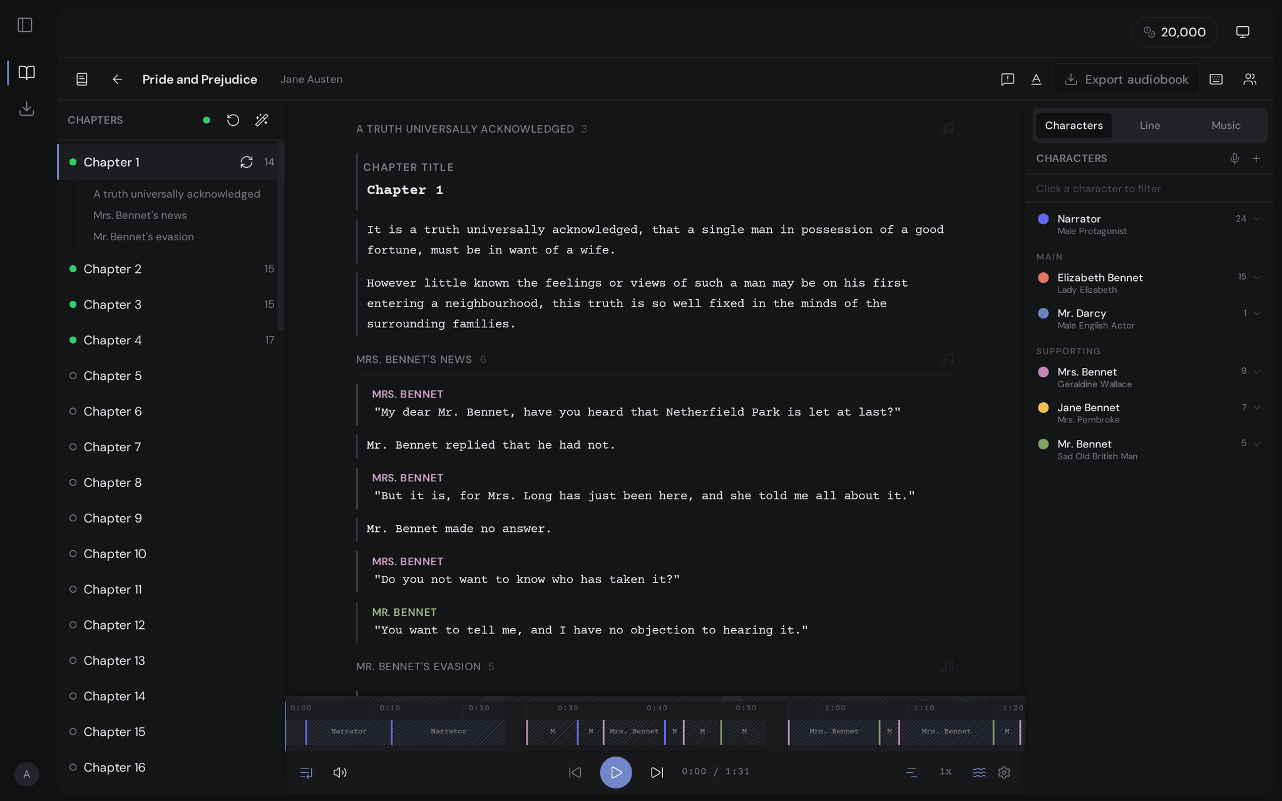Toggle auto-scroll icon in player bar
Viewport: 1282px width, 801px height.
306,773
